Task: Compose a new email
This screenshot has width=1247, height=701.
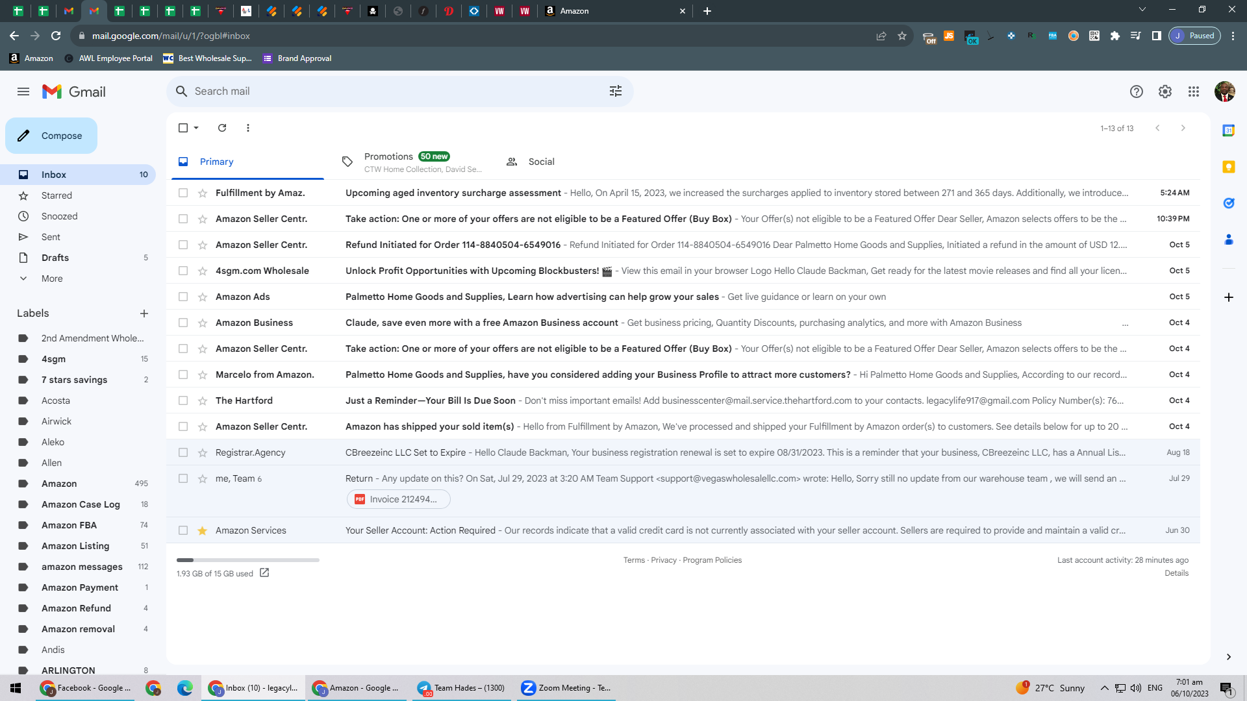Action: [x=51, y=136]
